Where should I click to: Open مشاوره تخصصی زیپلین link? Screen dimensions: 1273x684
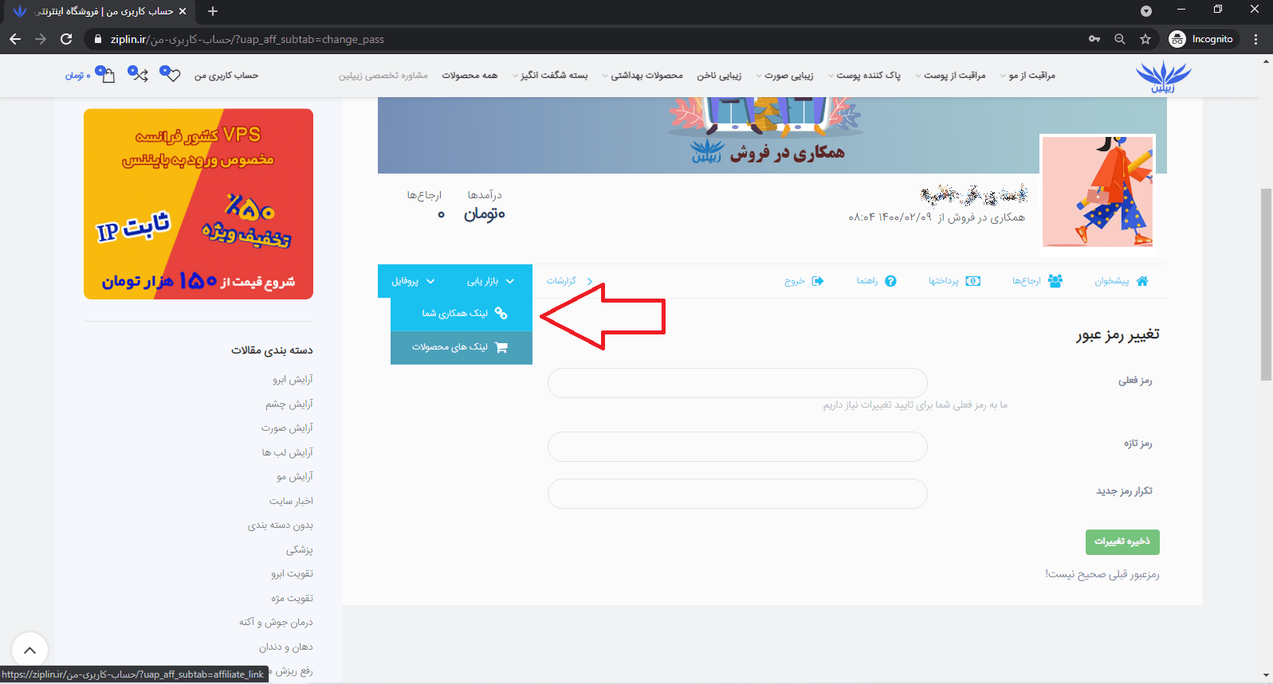pyautogui.click(x=383, y=76)
